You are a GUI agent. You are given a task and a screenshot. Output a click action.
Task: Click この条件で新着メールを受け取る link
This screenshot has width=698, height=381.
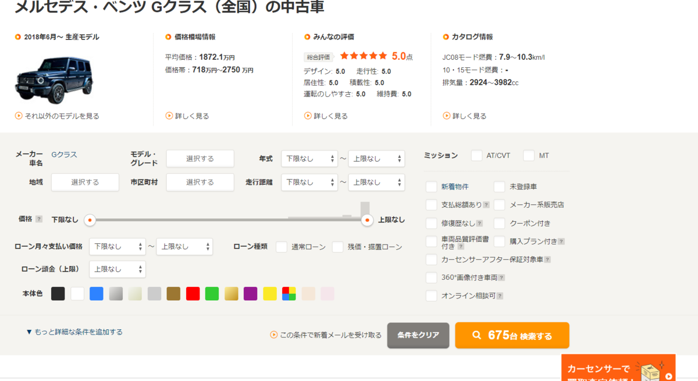click(330, 335)
